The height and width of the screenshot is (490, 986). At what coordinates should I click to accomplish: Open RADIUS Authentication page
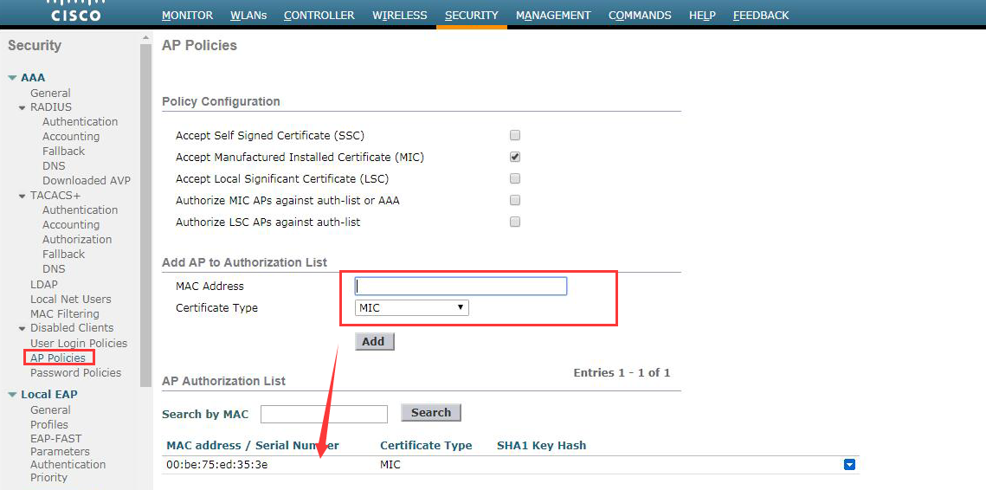[x=80, y=121]
